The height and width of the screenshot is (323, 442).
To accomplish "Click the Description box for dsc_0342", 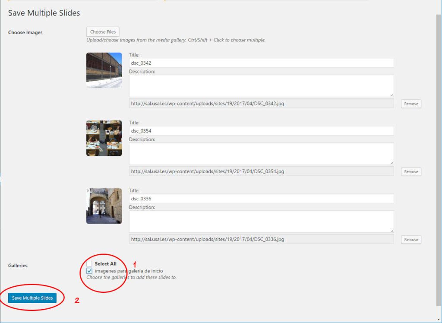I will coord(261,85).
